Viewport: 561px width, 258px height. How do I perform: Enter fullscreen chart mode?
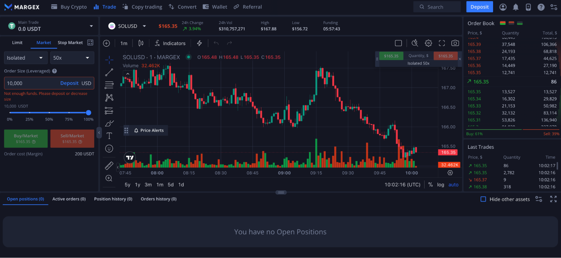click(442, 43)
